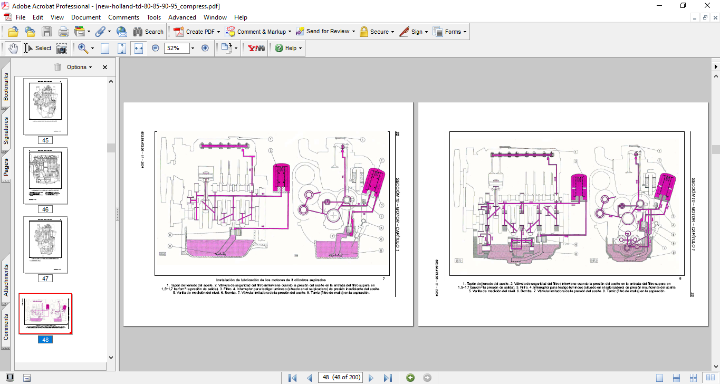Click the Search button with binoculars
The width and height of the screenshot is (720, 384).
tap(148, 32)
